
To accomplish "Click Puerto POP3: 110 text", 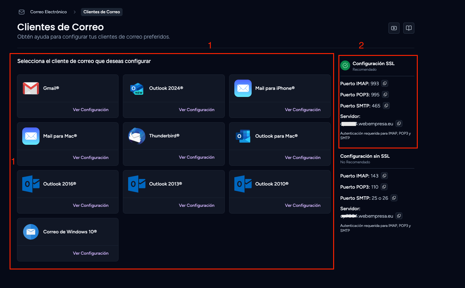I will [x=359, y=187].
